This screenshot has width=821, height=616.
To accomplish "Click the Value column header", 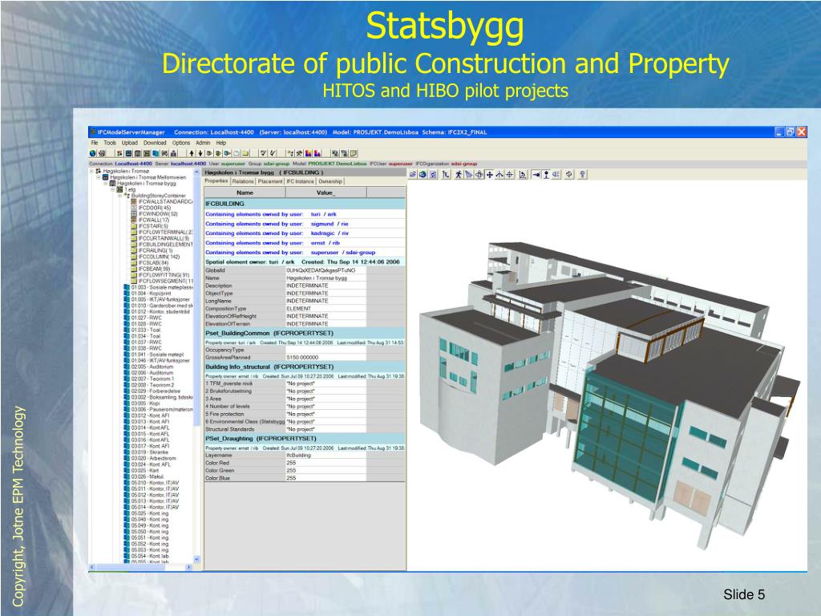I will [x=326, y=192].
